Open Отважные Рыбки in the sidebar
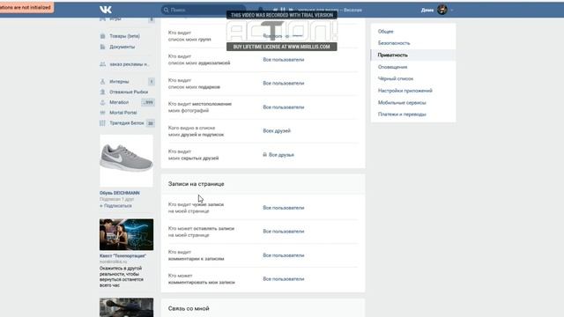Image resolution: width=564 pixels, height=317 pixels. [129, 92]
